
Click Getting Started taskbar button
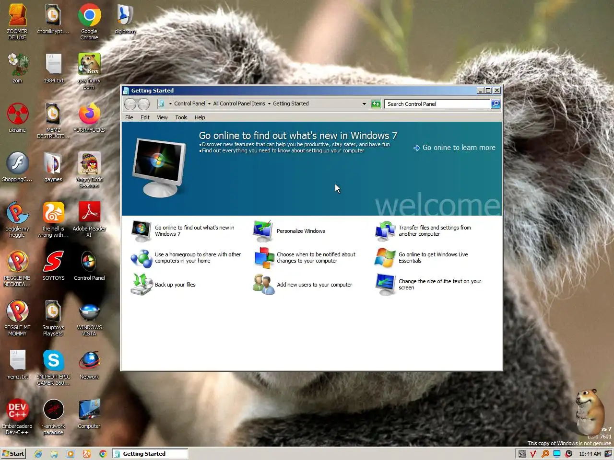pyautogui.click(x=150, y=454)
